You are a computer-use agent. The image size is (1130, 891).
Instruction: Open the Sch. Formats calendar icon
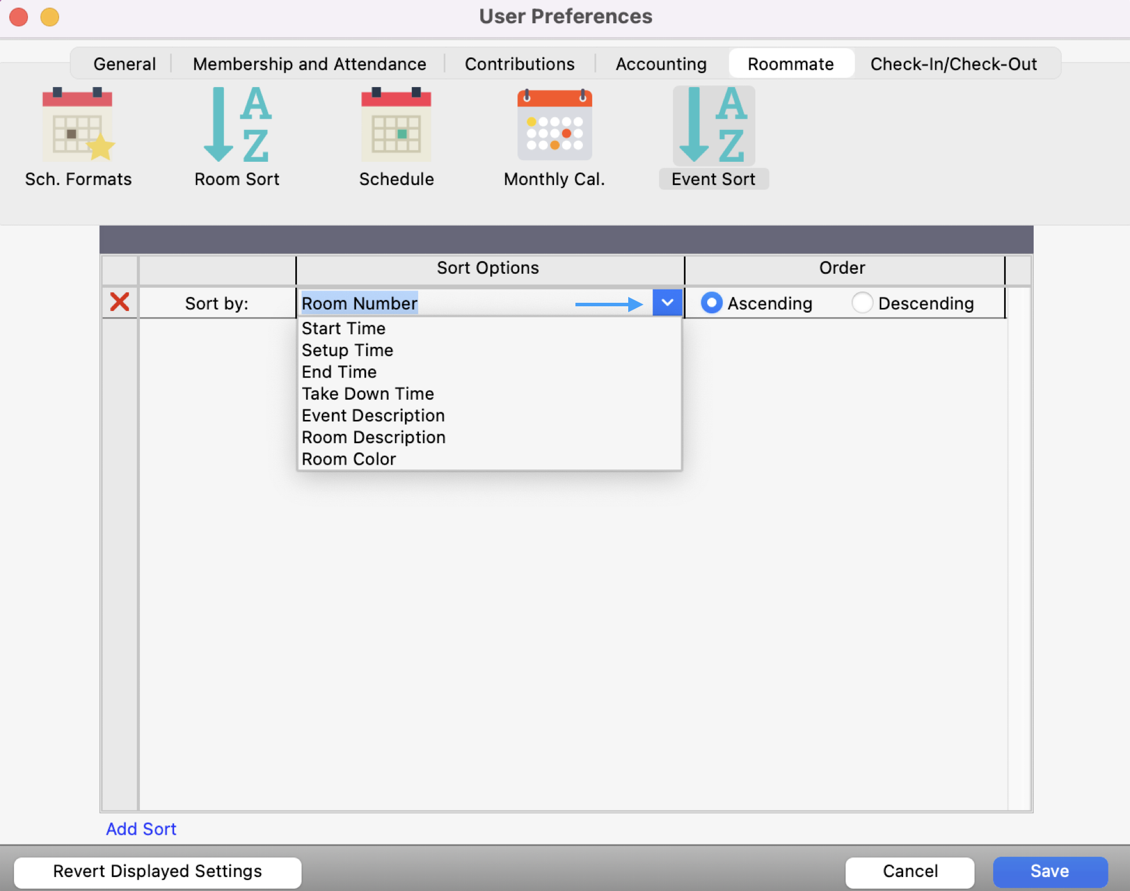tap(78, 125)
